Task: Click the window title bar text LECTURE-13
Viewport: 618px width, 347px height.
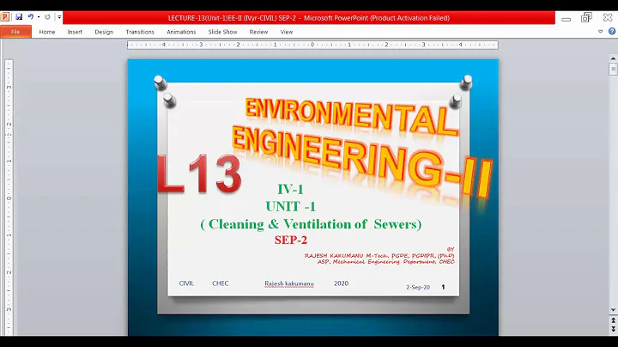Action: pos(309,18)
